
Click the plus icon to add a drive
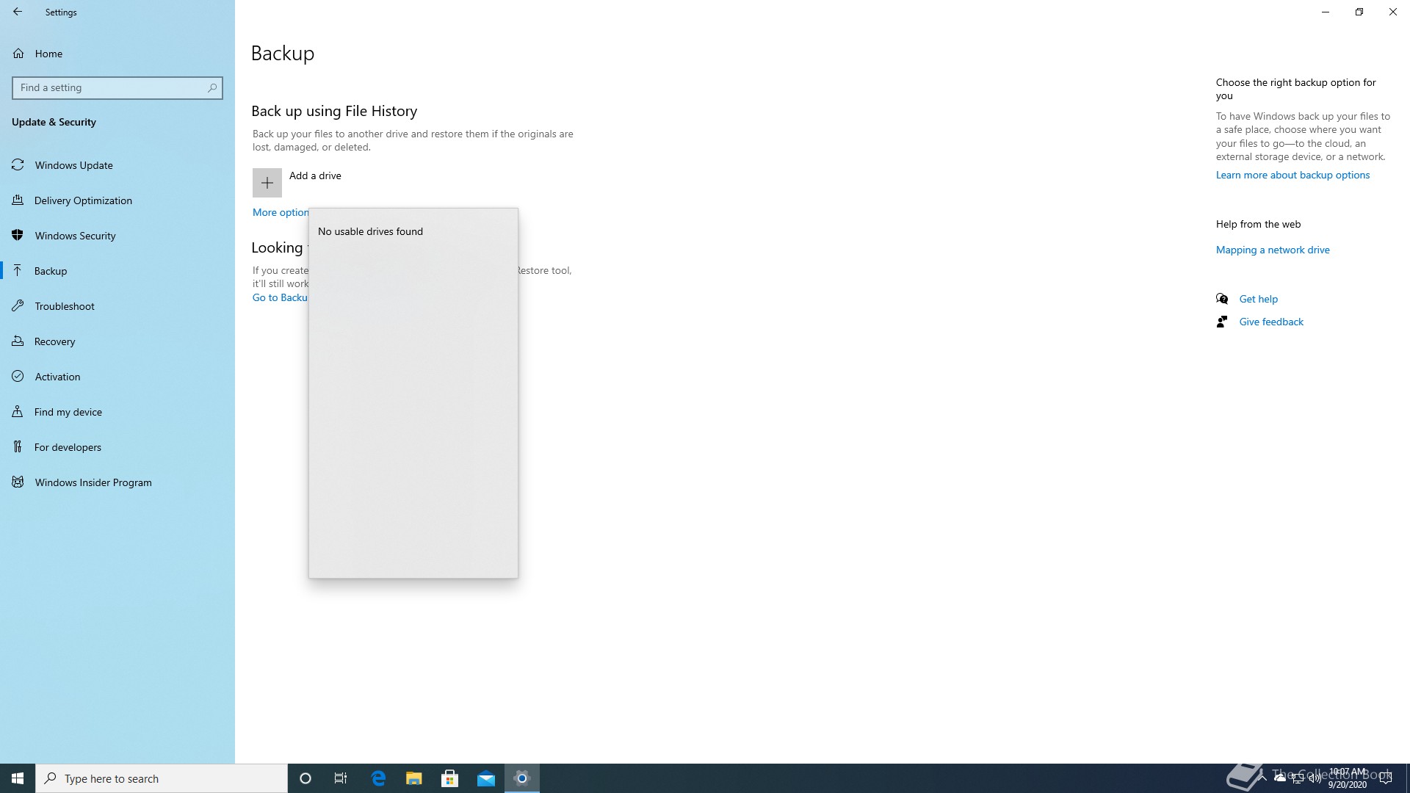point(267,183)
